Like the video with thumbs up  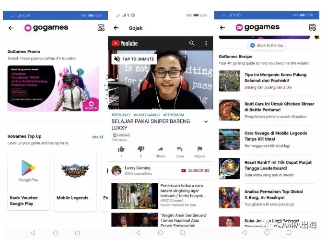121,149
